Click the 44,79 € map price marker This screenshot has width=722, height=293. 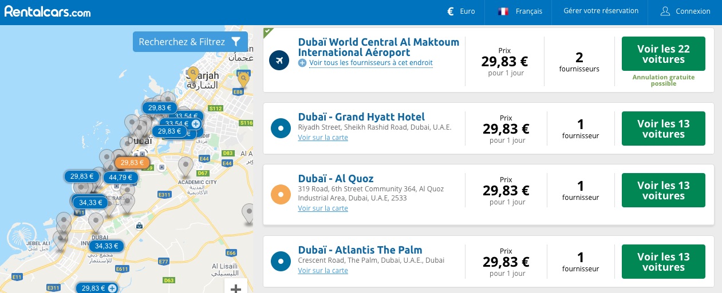pos(121,177)
